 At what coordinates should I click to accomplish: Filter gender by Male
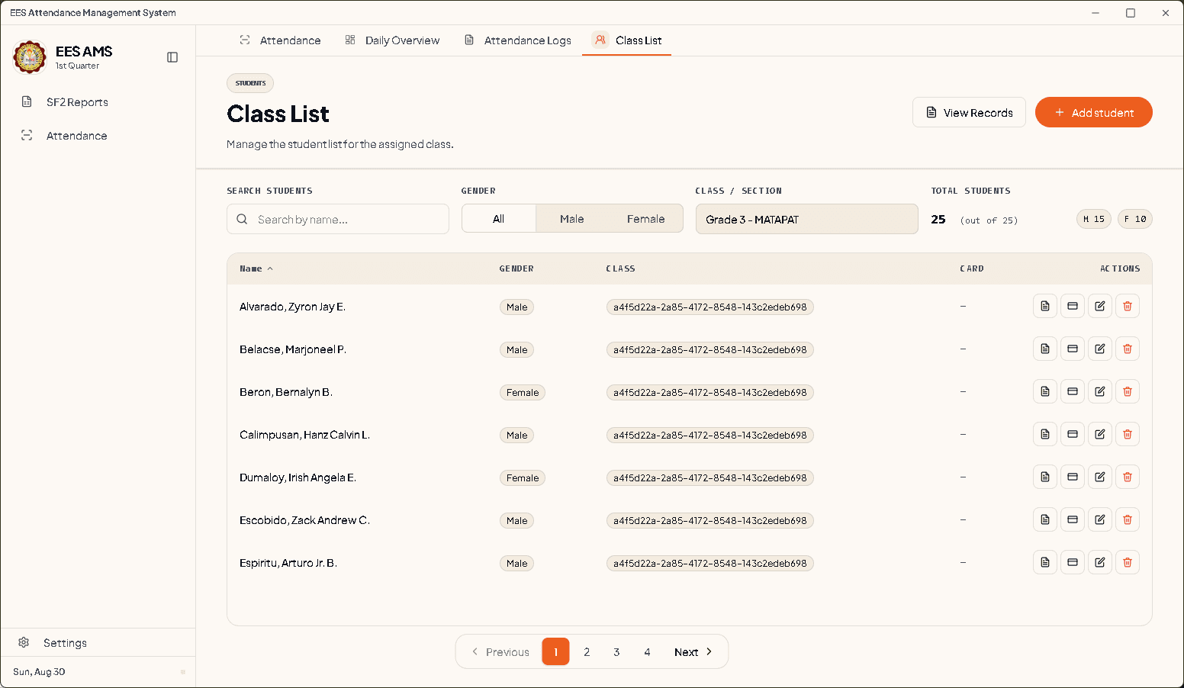pos(571,219)
